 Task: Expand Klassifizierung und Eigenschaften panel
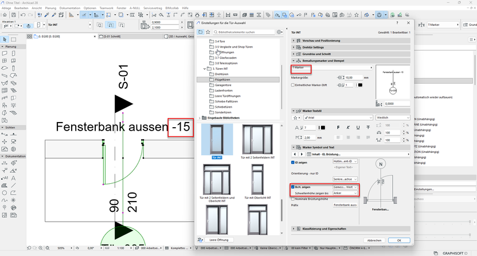pyautogui.click(x=351, y=229)
